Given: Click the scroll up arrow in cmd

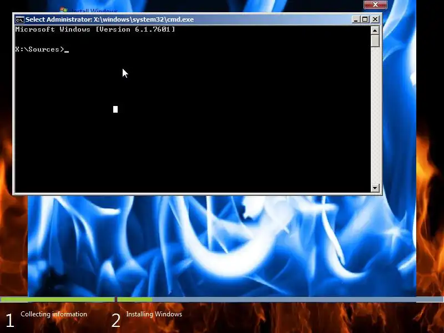Looking at the screenshot, I should [x=375, y=31].
